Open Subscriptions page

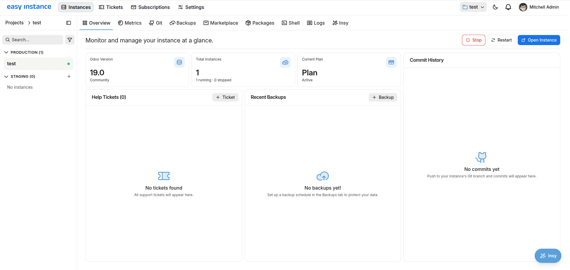151,7
